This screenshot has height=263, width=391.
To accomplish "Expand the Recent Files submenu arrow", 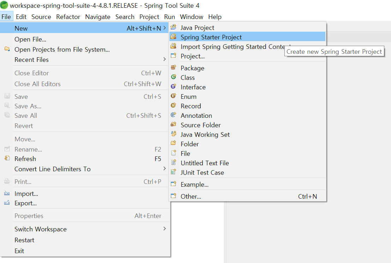I will [x=164, y=59].
